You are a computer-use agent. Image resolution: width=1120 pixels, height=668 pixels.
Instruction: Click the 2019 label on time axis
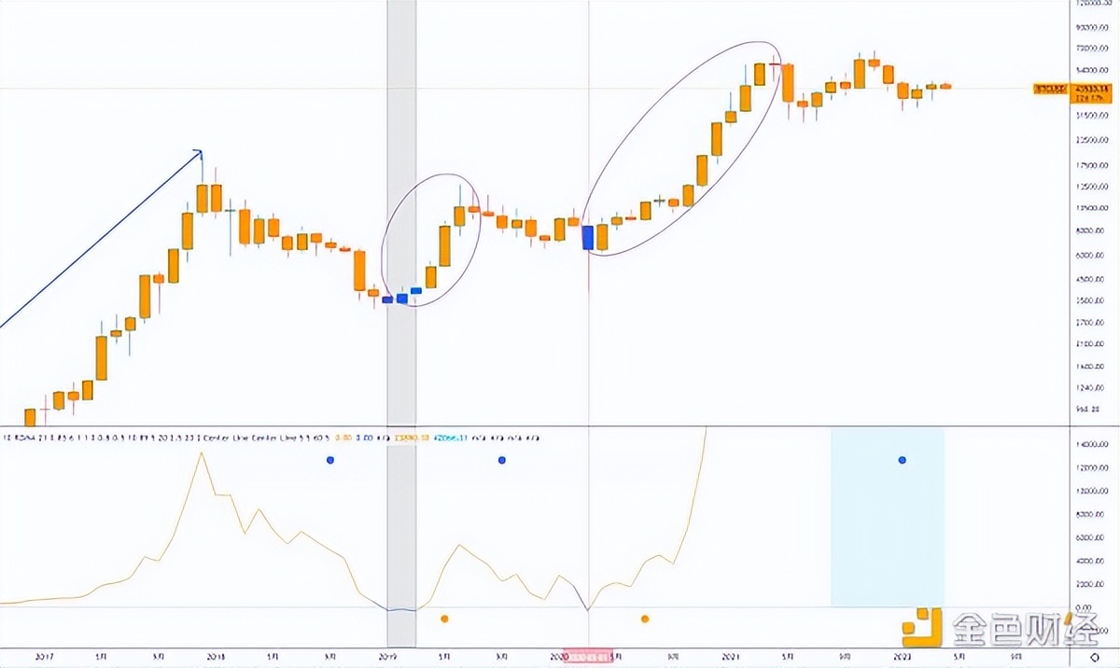point(385,656)
